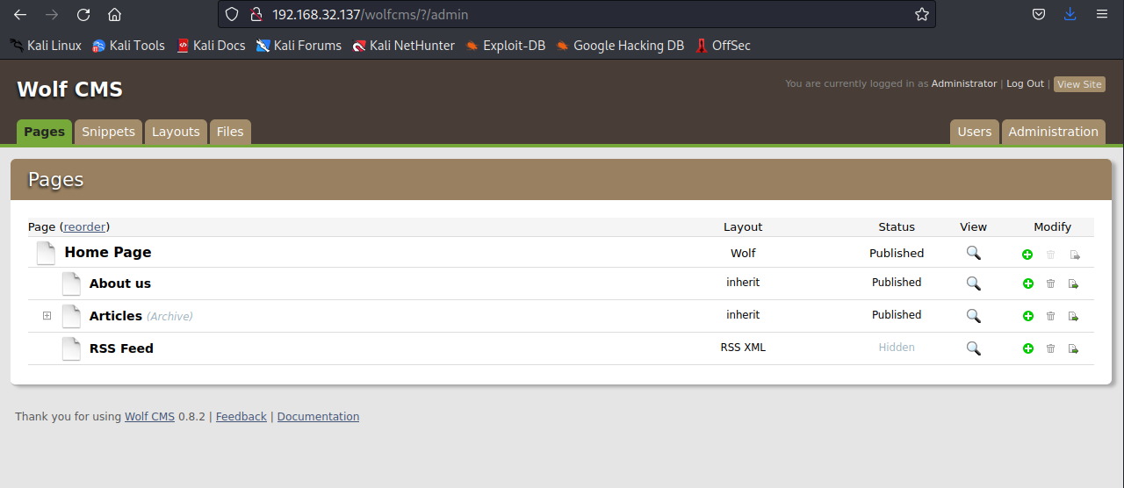
Task: Edit the Home Page title
Action: [x=108, y=253]
